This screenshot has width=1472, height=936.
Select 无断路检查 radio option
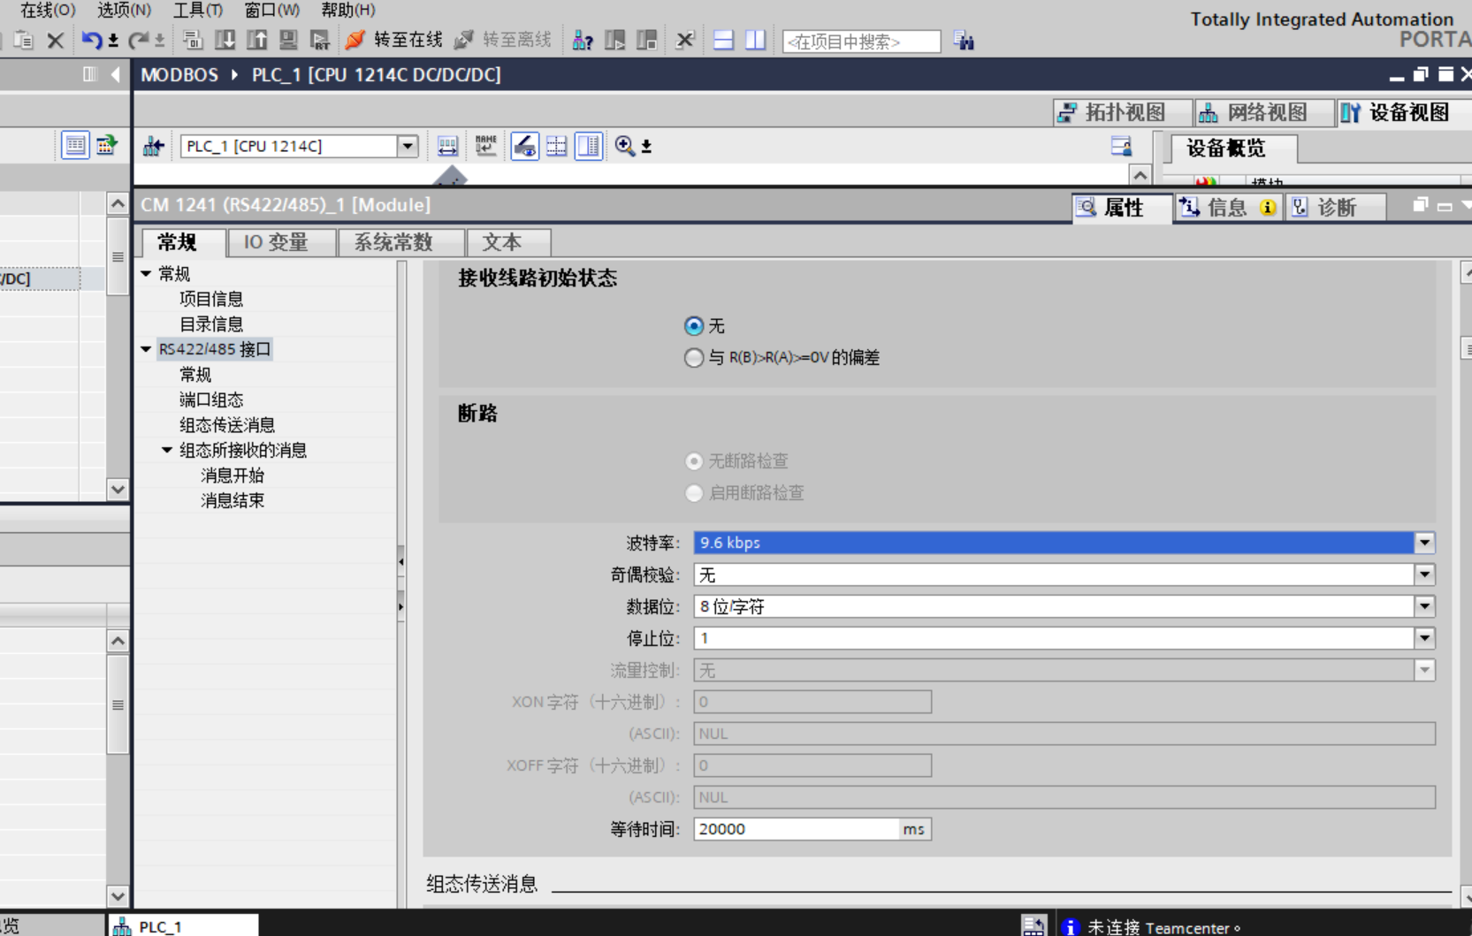coord(694,461)
